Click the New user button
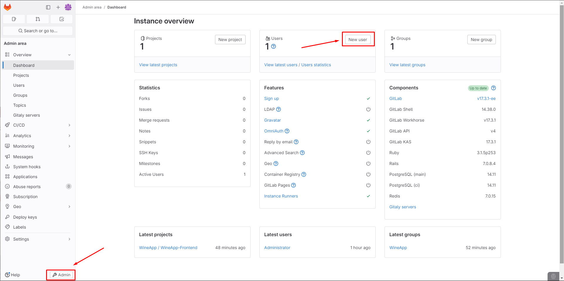Image resolution: width=564 pixels, height=281 pixels. click(357, 40)
